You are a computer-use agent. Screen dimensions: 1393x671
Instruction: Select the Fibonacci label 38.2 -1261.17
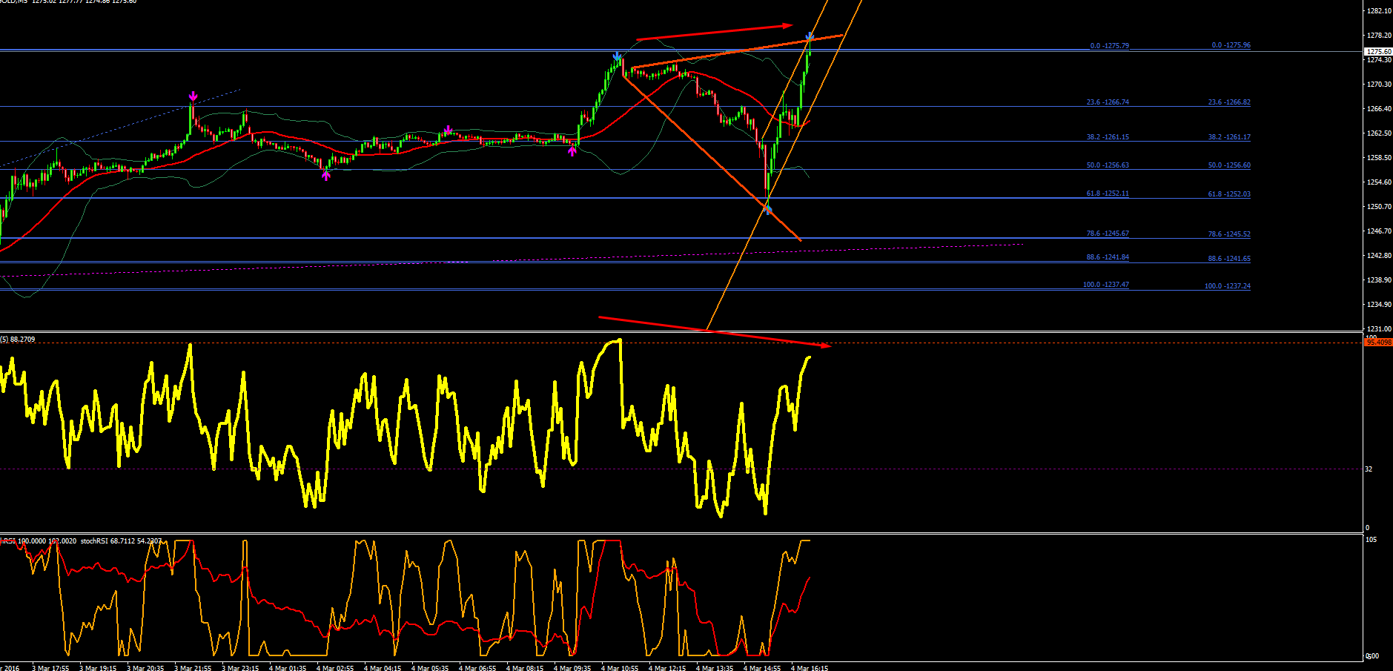point(1229,137)
